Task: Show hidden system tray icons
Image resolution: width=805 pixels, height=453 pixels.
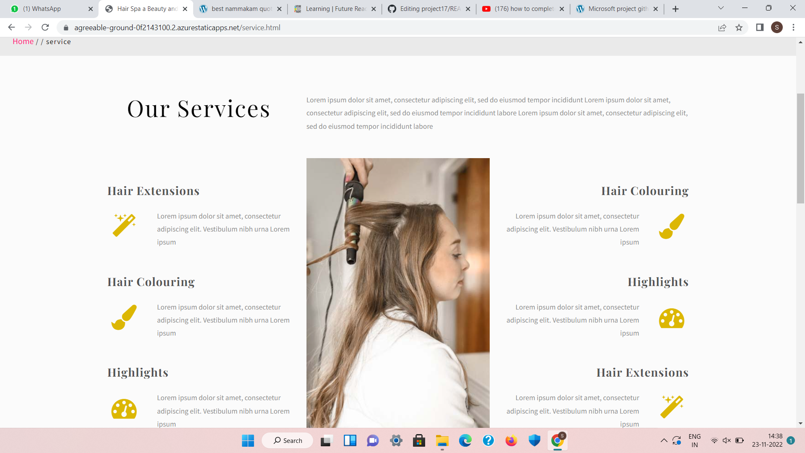Action: [x=664, y=440]
